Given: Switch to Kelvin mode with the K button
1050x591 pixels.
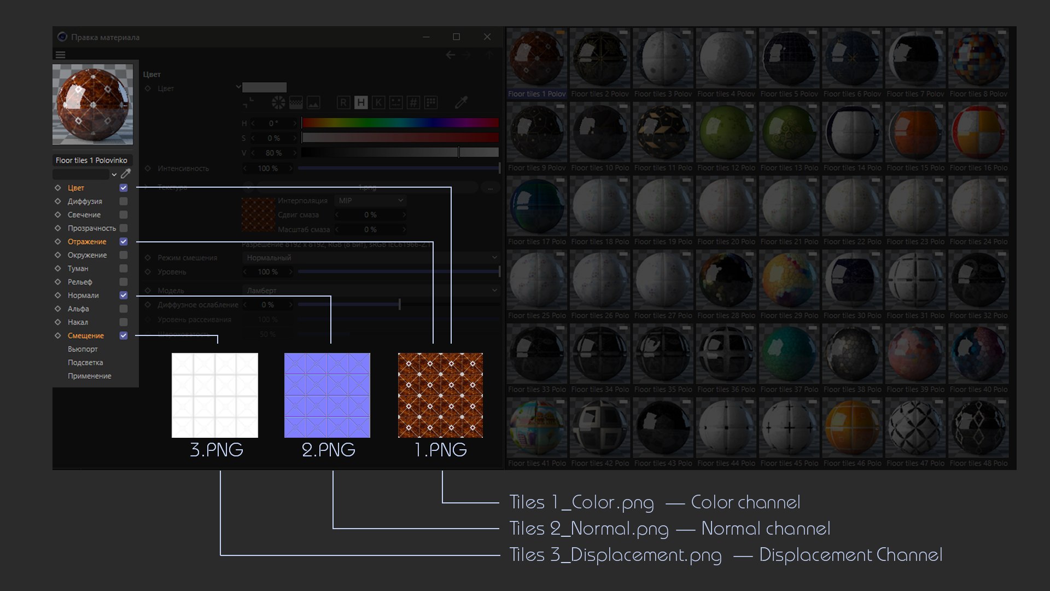Looking at the screenshot, I should (x=378, y=102).
